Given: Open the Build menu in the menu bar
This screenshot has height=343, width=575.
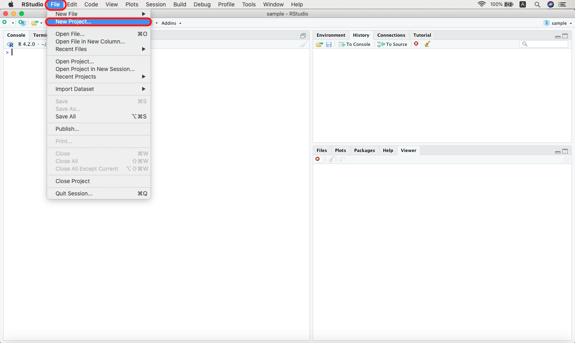Looking at the screenshot, I should [180, 4].
